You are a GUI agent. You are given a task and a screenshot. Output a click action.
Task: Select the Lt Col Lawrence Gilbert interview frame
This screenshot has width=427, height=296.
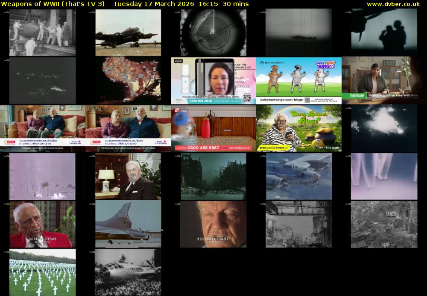(213, 224)
